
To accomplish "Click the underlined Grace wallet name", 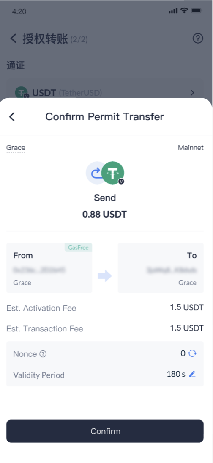I will [16, 148].
